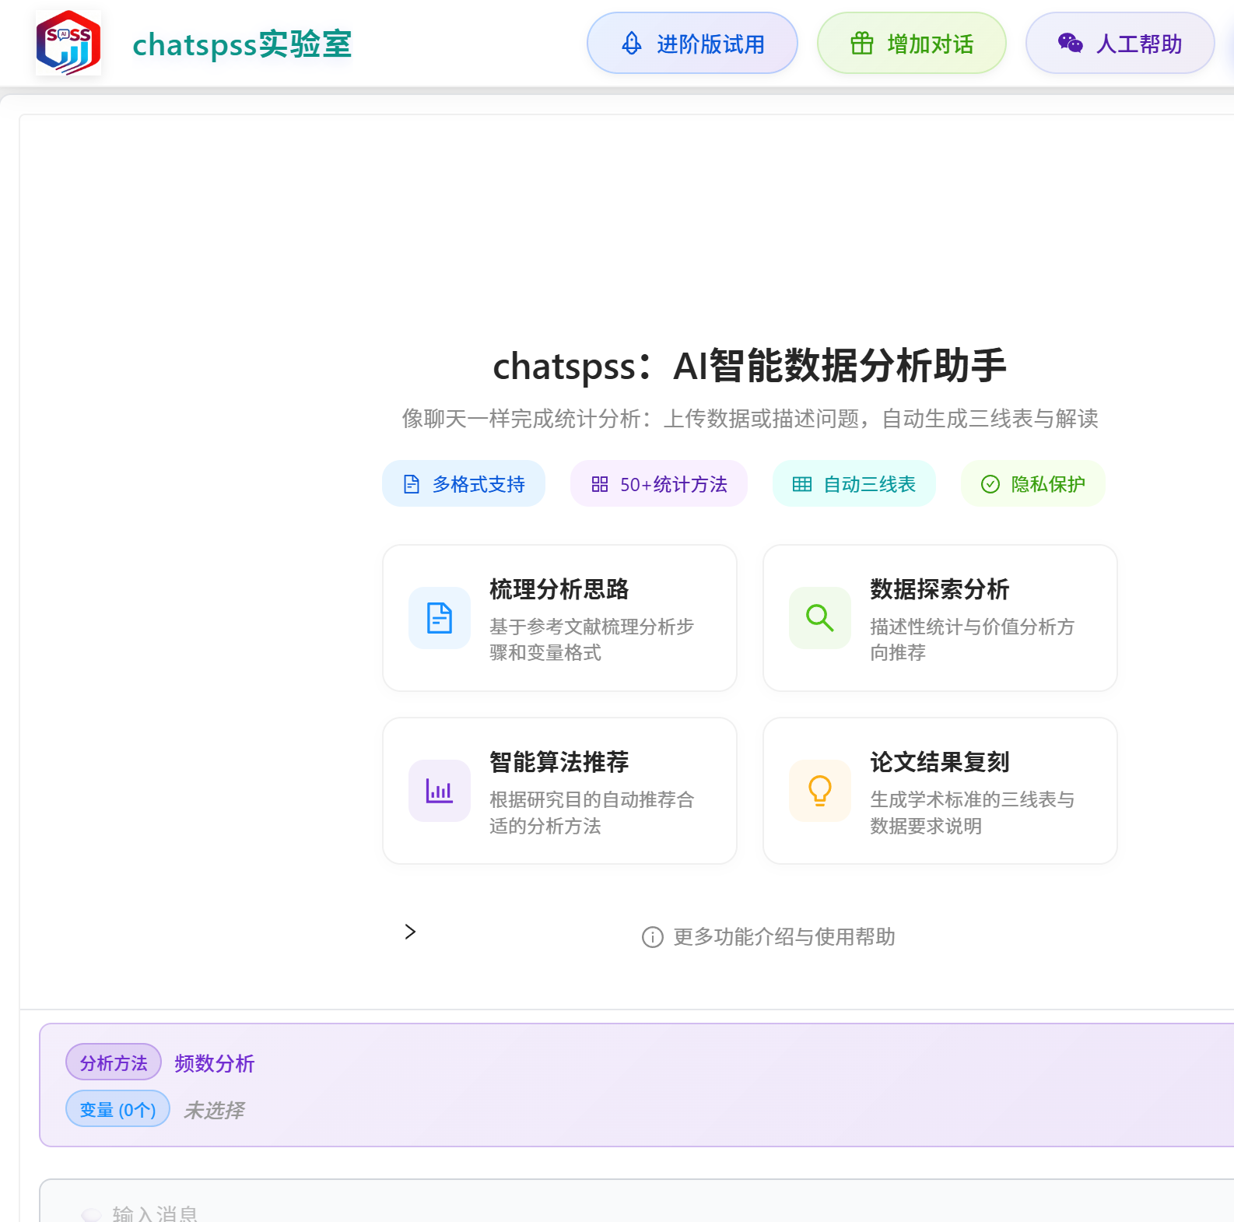This screenshot has width=1234, height=1222.
Task: Click description 基于参考文献梳理分析步骤和变量格式
Action: coord(591,640)
